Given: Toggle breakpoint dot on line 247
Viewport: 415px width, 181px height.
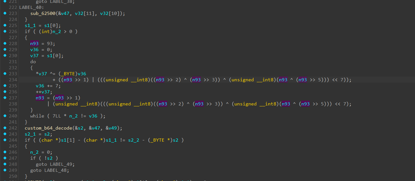Looking at the screenshot, I should tap(5, 158).
